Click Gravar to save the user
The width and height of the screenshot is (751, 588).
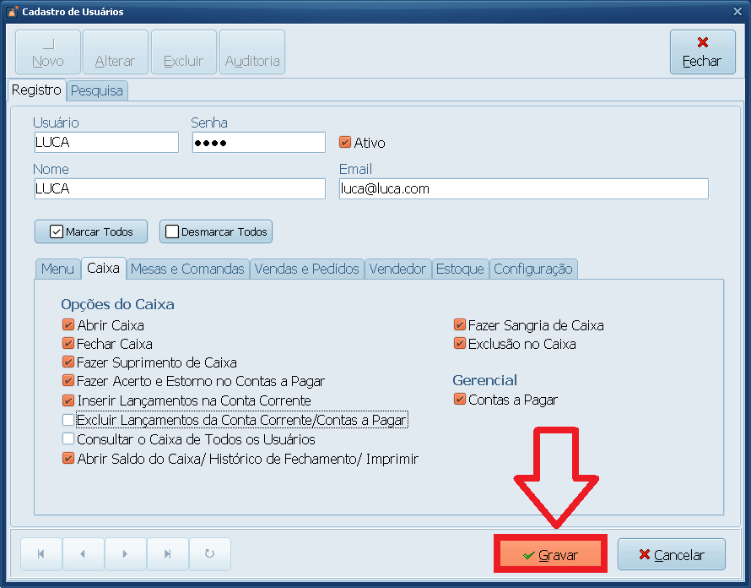(x=550, y=555)
